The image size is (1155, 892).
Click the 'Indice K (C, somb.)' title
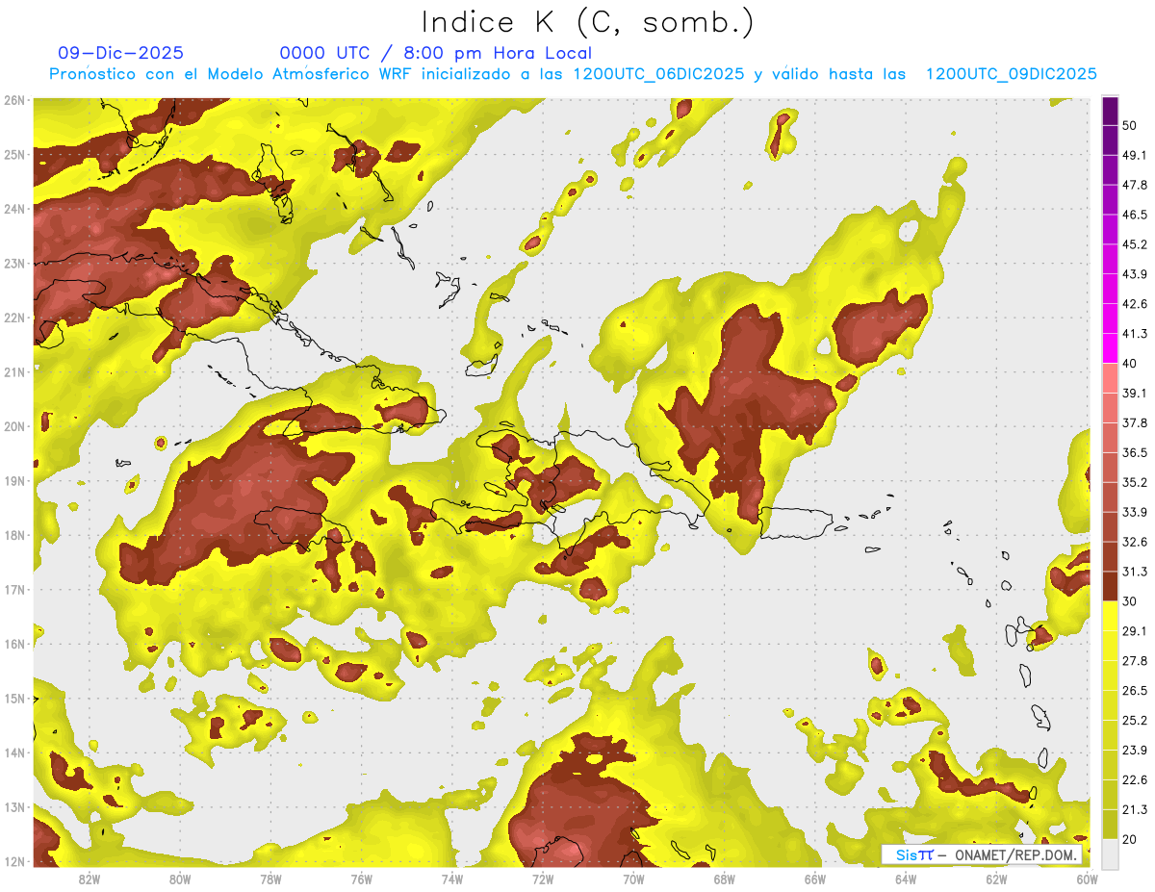tap(588, 21)
